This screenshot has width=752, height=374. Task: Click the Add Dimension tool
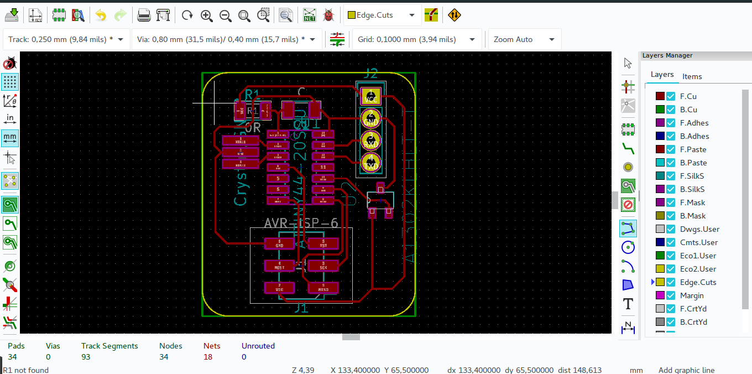628,326
